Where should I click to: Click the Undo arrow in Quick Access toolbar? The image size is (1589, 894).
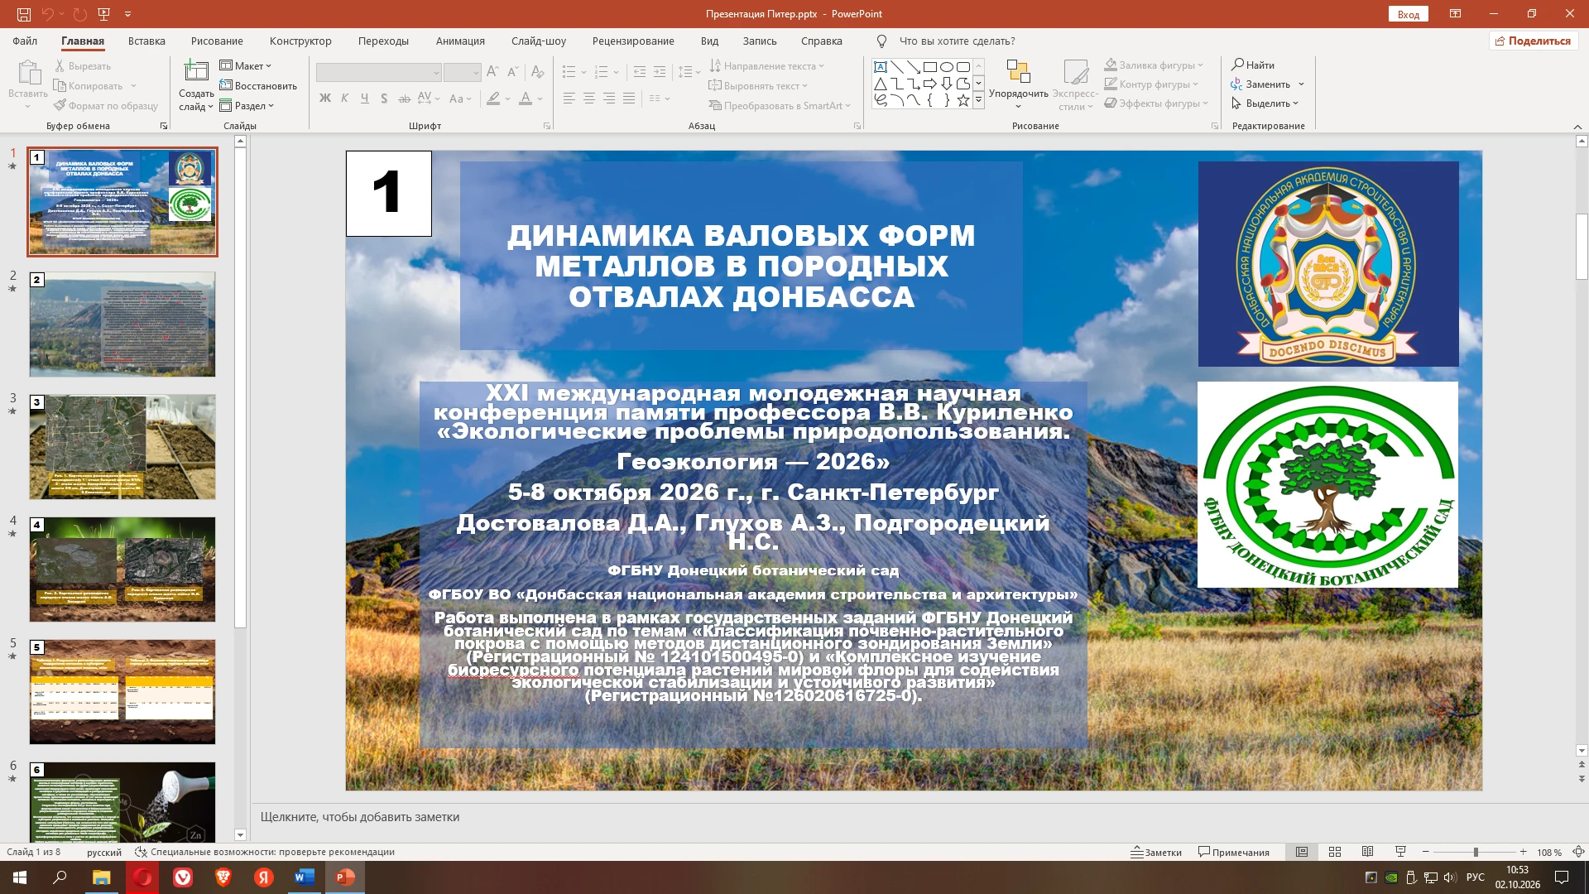(x=47, y=14)
